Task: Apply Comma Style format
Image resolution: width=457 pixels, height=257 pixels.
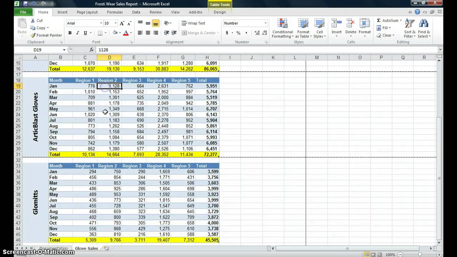Action: click(x=246, y=33)
